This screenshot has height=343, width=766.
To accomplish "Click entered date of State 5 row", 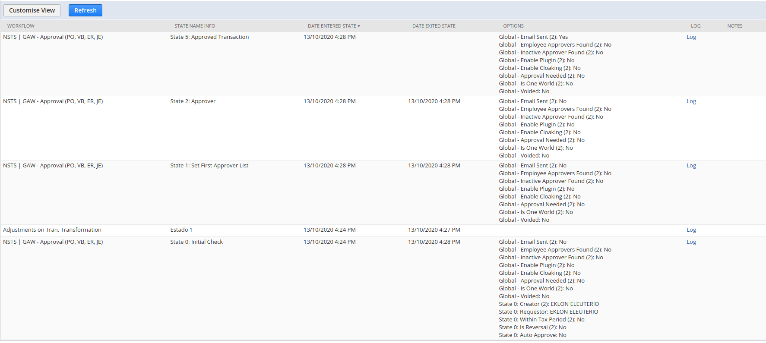I will pos(329,37).
